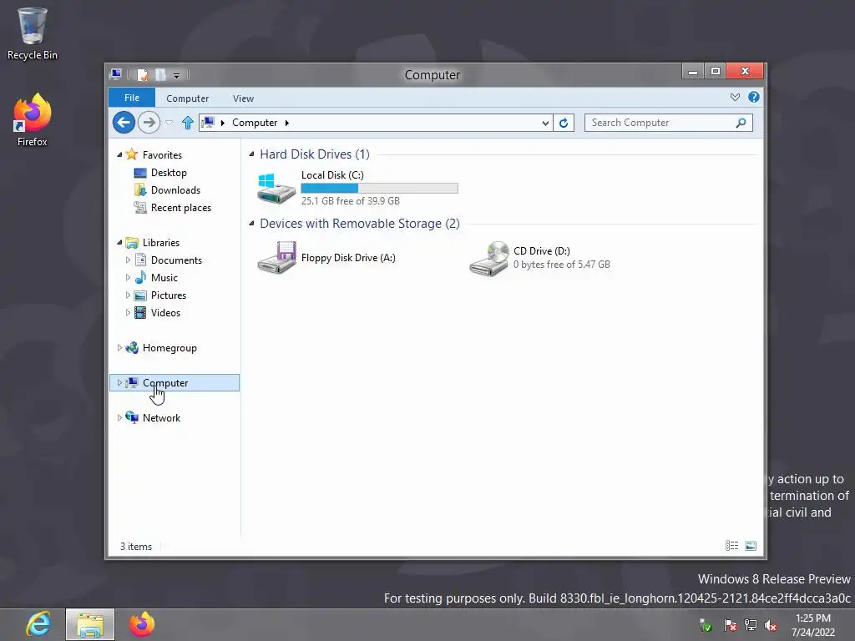Switch to Details view in status bar

click(x=731, y=546)
